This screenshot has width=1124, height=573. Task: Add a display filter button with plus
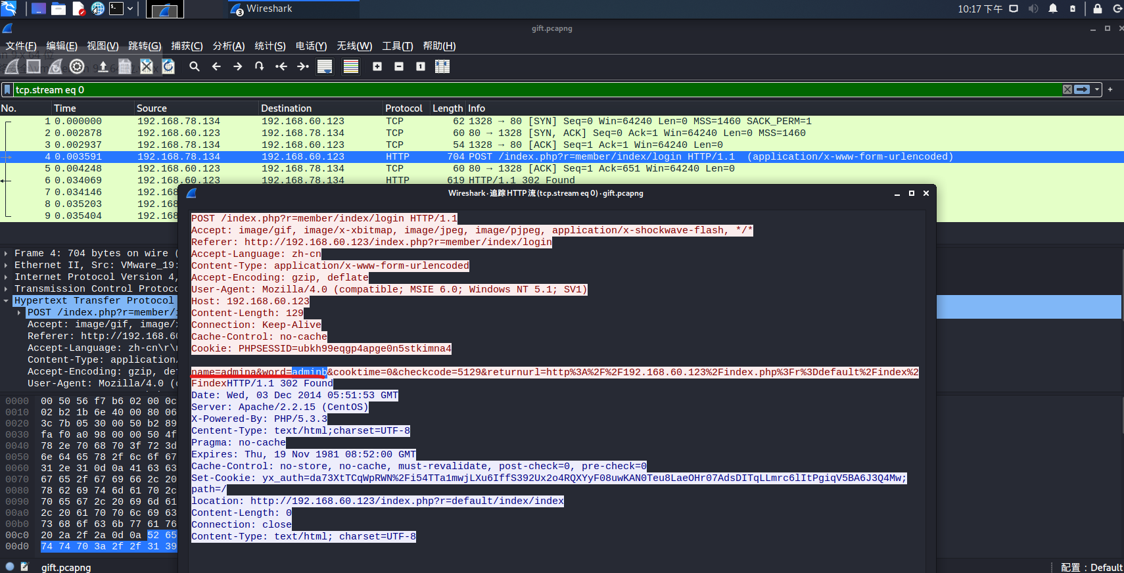[x=1110, y=89]
